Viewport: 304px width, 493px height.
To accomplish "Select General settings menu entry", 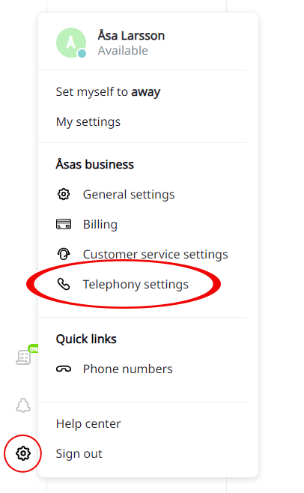I will pos(129,194).
